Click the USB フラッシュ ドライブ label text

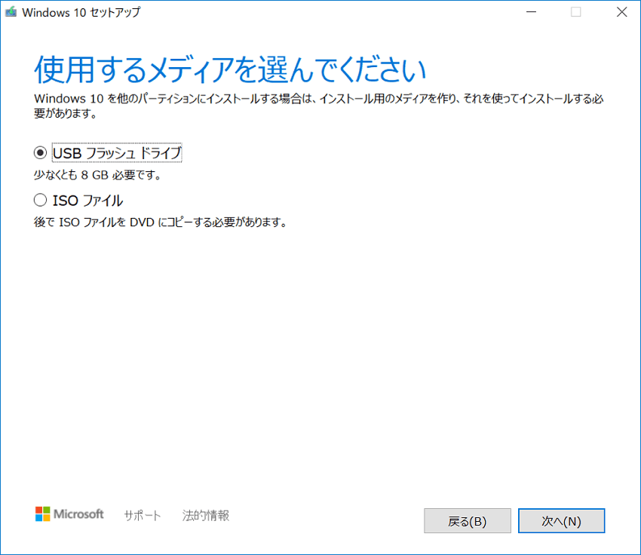pyautogui.click(x=117, y=153)
